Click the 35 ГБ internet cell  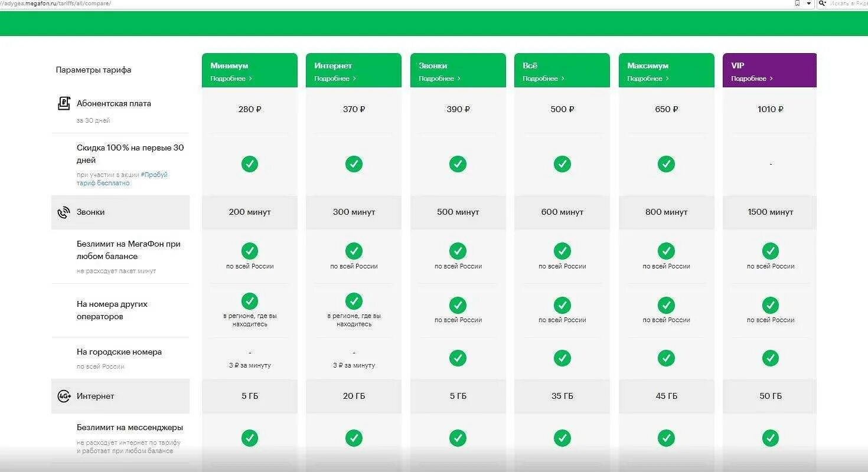point(562,396)
